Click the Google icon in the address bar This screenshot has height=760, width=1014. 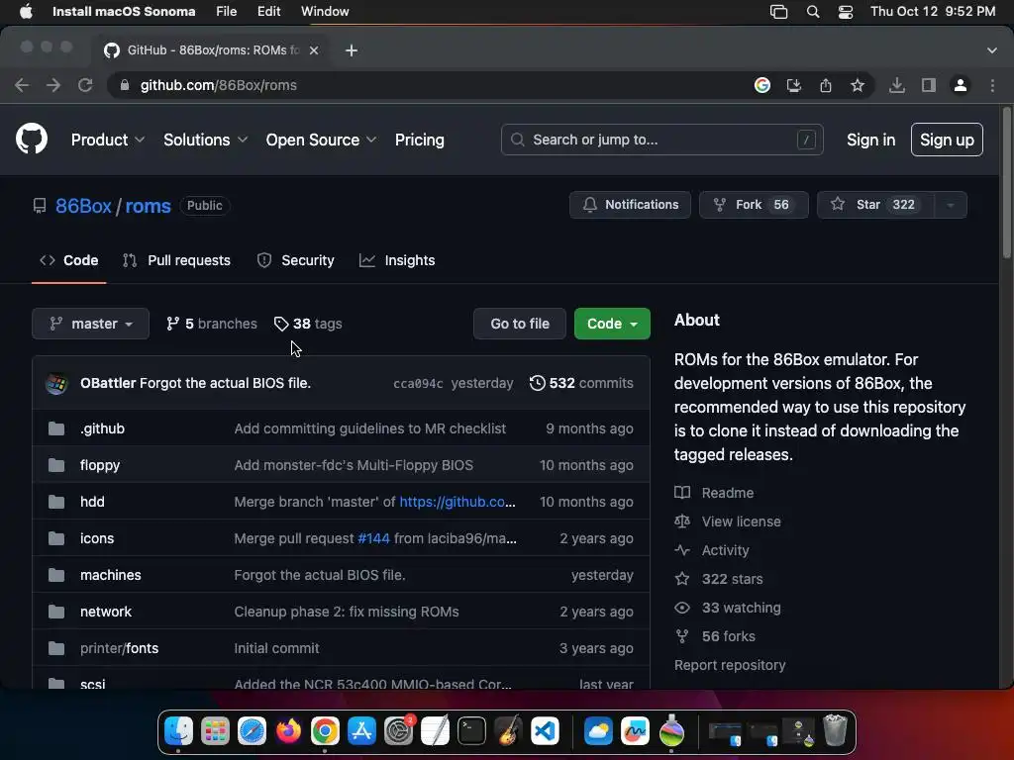[762, 85]
